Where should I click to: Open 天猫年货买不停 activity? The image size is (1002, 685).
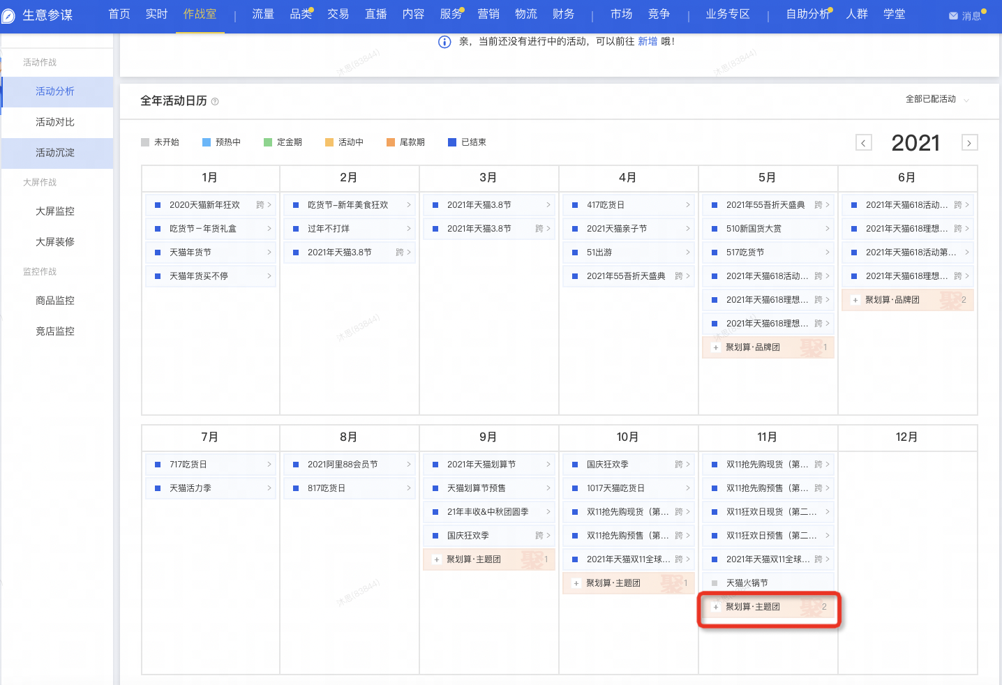coord(210,276)
